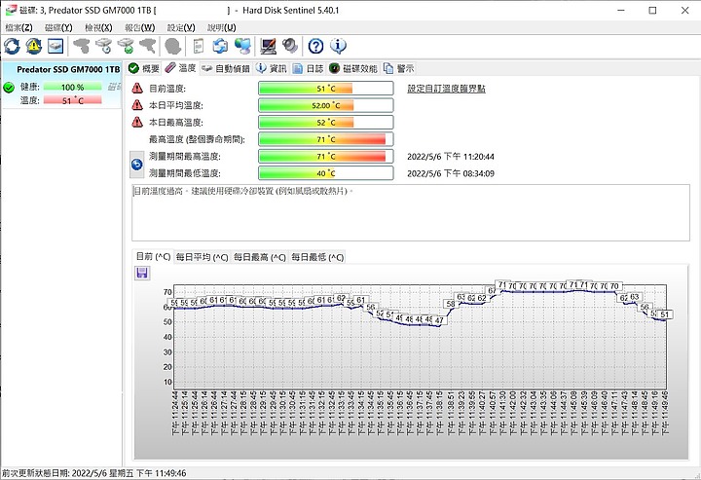Click the 本日平均溫度 52.00 °C gauge bar
Viewport: 701px width, 480px height.
pos(326,105)
